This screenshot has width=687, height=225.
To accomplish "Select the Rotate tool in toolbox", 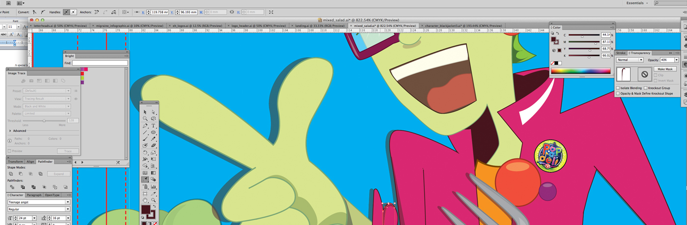I will coord(145,153).
